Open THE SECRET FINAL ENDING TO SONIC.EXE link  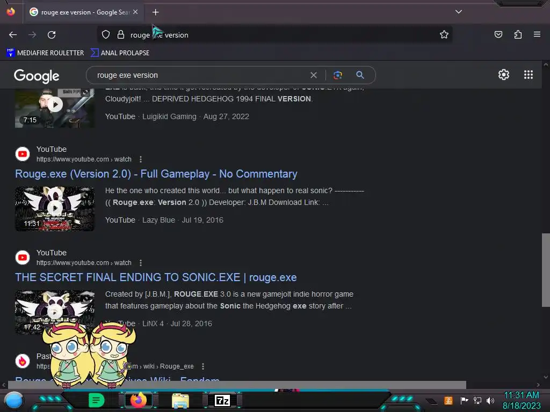156,277
